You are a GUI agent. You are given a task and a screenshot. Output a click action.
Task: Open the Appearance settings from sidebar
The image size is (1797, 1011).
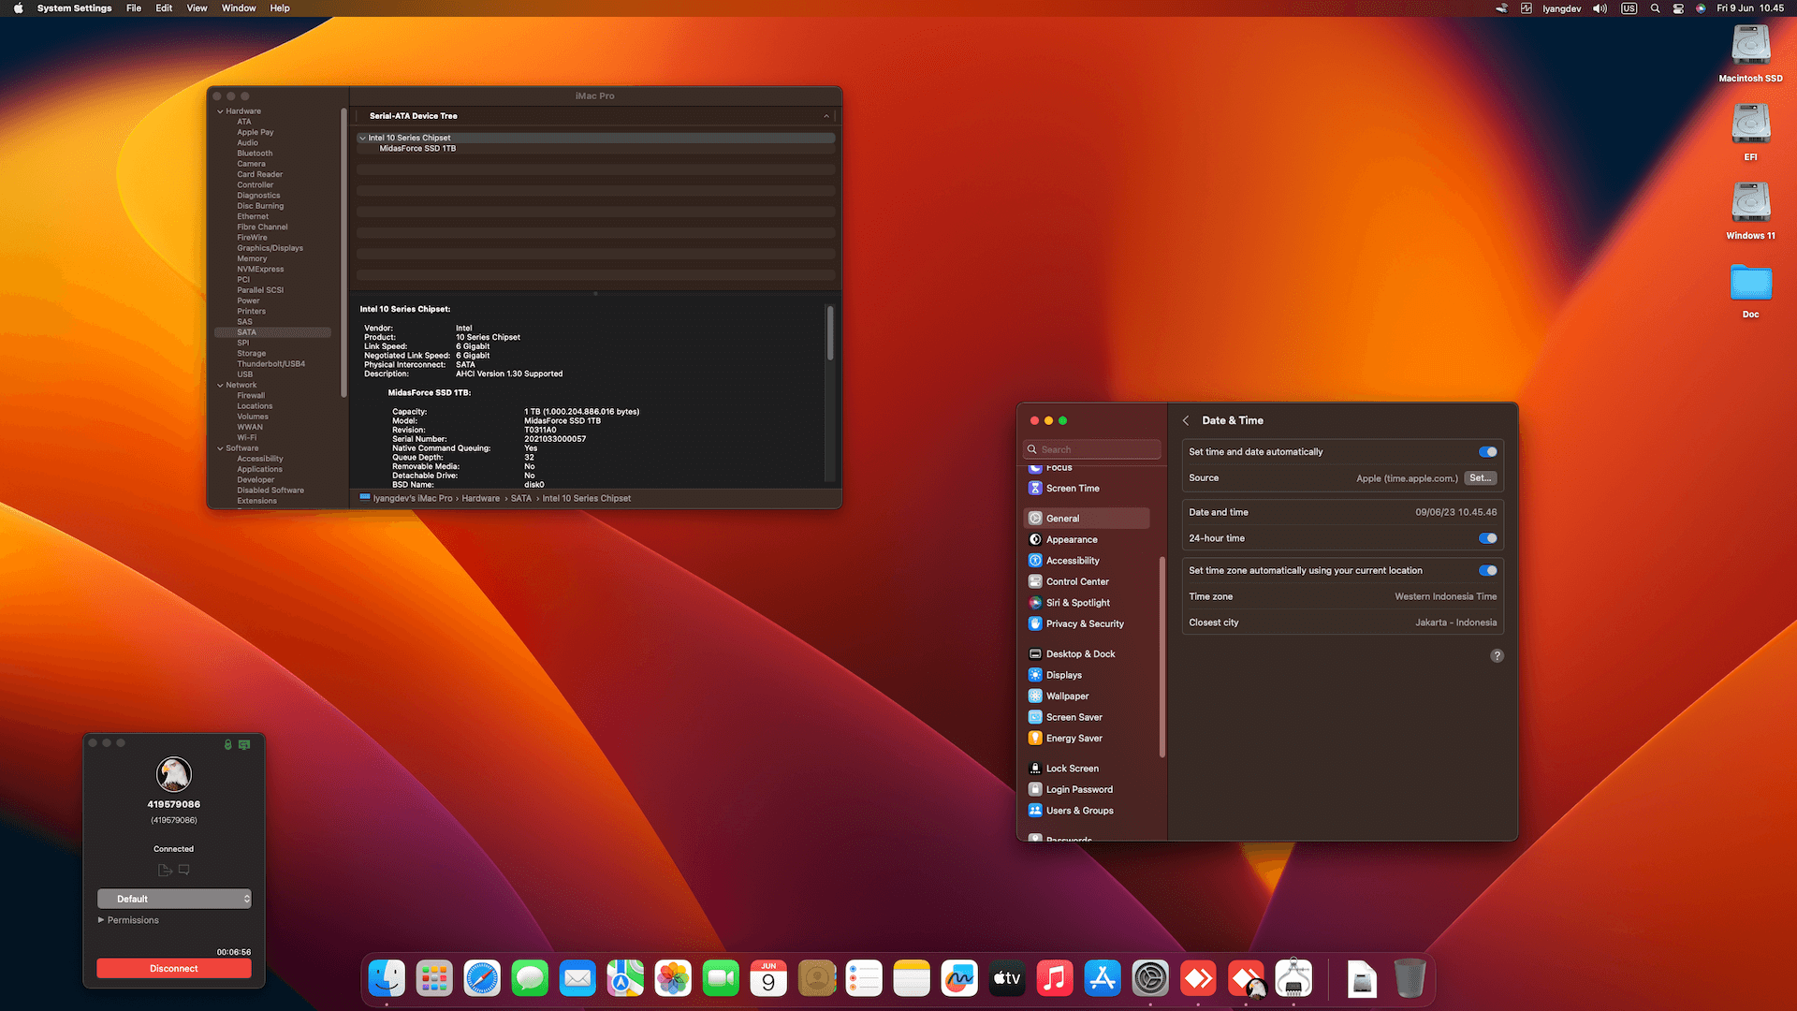pyautogui.click(x=1072, y=539)
